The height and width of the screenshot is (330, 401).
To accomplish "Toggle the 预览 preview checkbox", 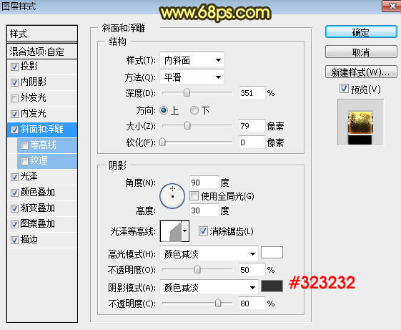I will point(344,89).
